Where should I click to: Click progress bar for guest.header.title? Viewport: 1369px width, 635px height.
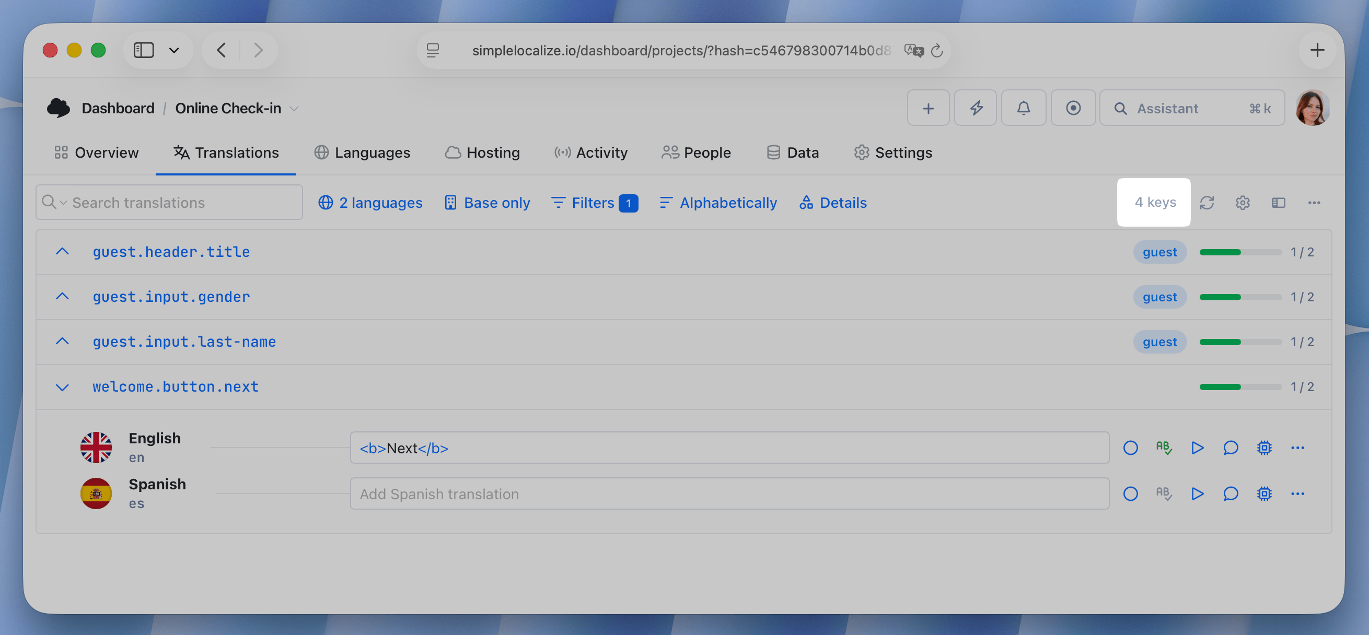point(1240,252)
